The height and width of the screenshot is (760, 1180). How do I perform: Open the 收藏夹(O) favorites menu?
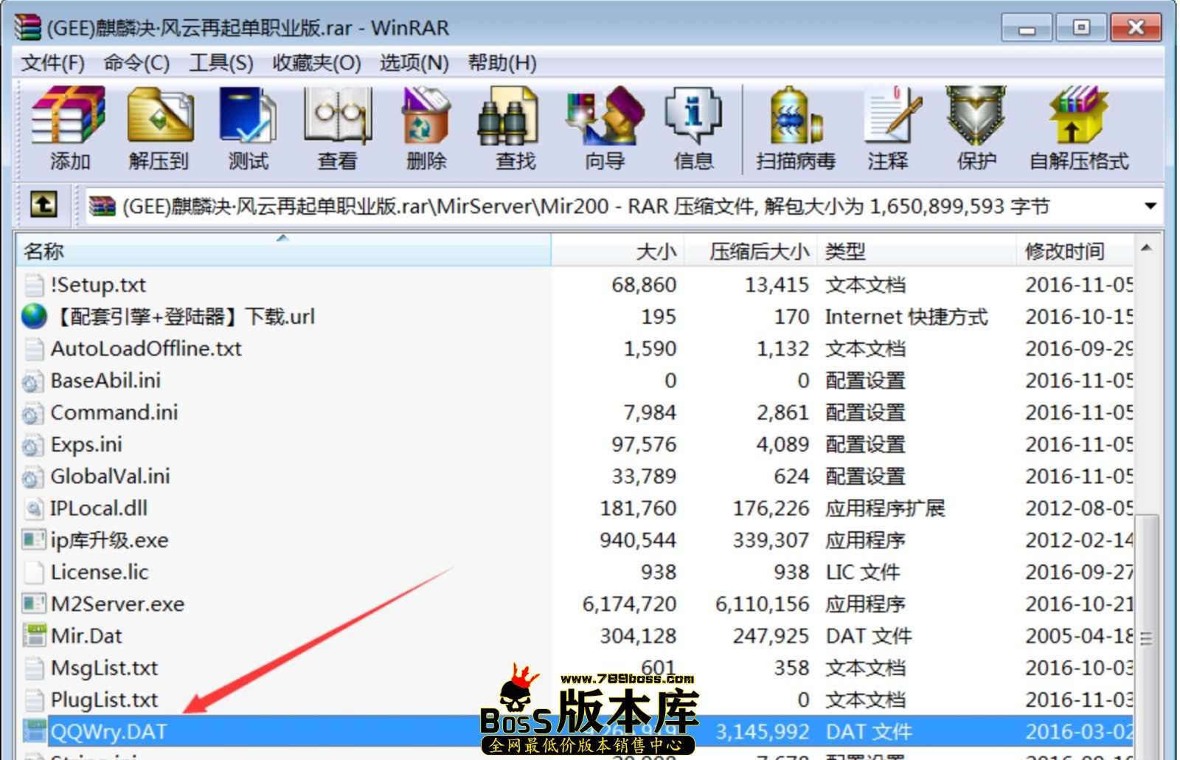click(x=316, y=63)
